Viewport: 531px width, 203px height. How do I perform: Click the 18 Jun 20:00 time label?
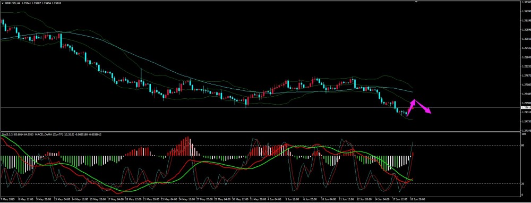pyautogui.click(x=417, y=199)
